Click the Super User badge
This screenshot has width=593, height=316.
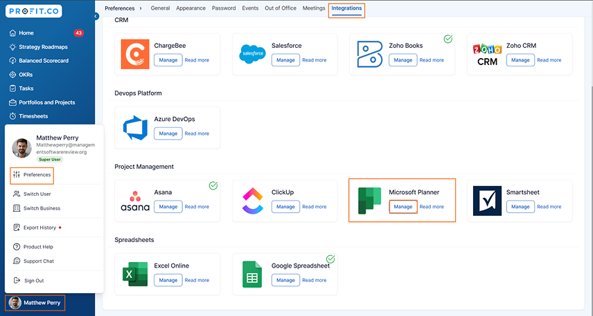[50, 159]
